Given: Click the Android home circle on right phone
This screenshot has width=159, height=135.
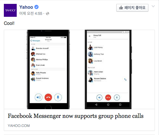Looking at the screenshot, I should coord(108,105).
